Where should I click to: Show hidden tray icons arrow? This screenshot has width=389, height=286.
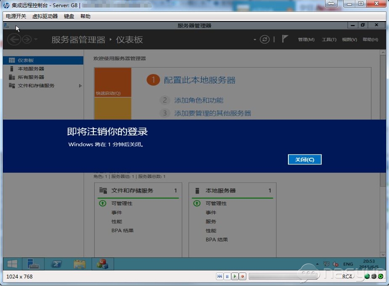point(317,264)
